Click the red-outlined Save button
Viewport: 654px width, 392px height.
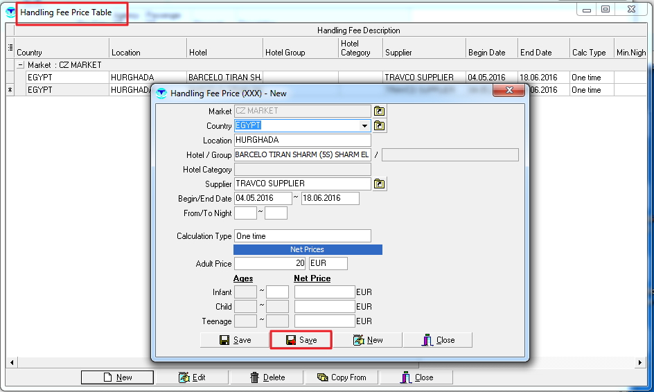(x=301, y=340)
